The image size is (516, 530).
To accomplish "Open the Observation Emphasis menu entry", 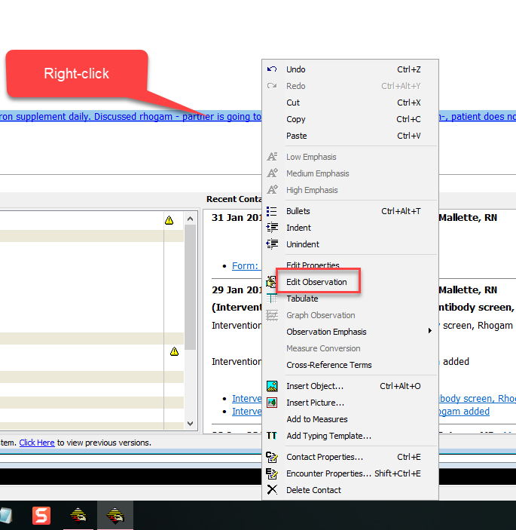I will pyautogui.click(x=350, y=332).
